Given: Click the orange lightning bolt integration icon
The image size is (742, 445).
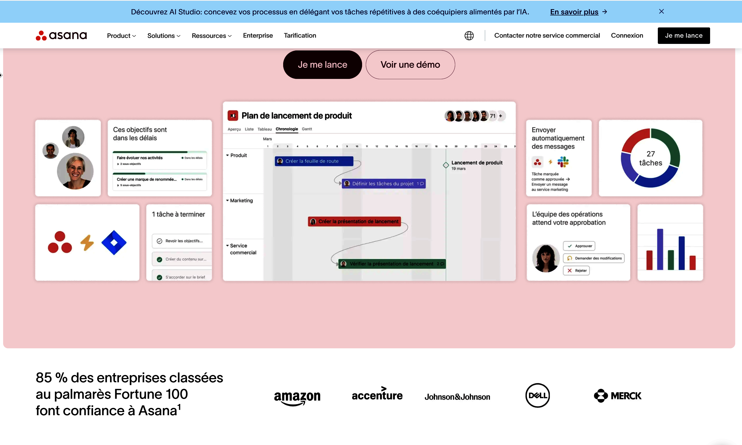Looking at the screenshot, I should pos(87,242).
